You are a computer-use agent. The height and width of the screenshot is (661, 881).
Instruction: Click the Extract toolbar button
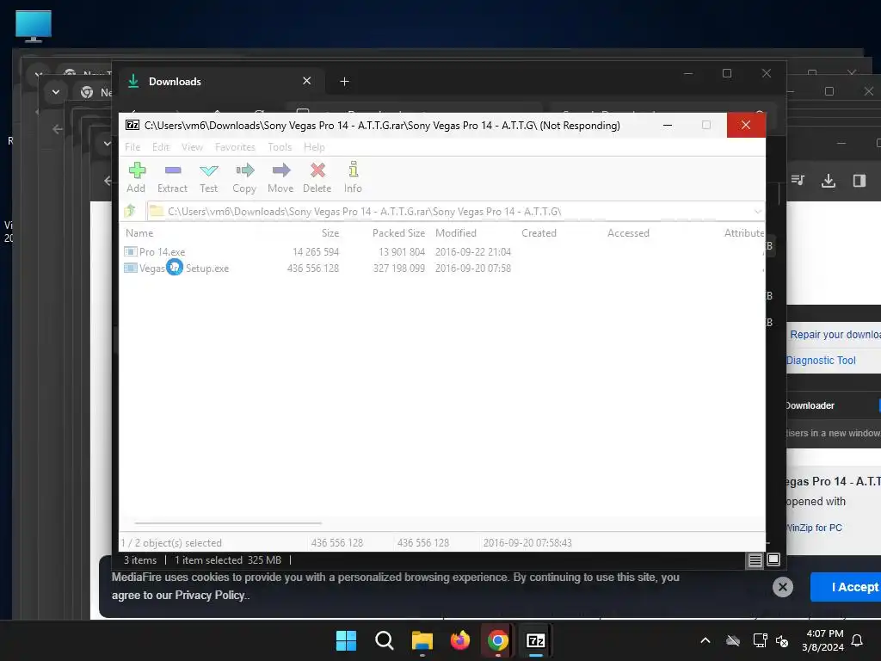[172, 177]
